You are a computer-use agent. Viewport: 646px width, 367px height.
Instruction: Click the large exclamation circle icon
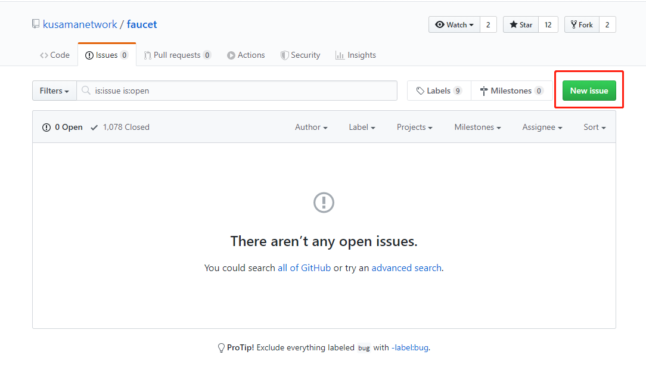coord(324,203)
